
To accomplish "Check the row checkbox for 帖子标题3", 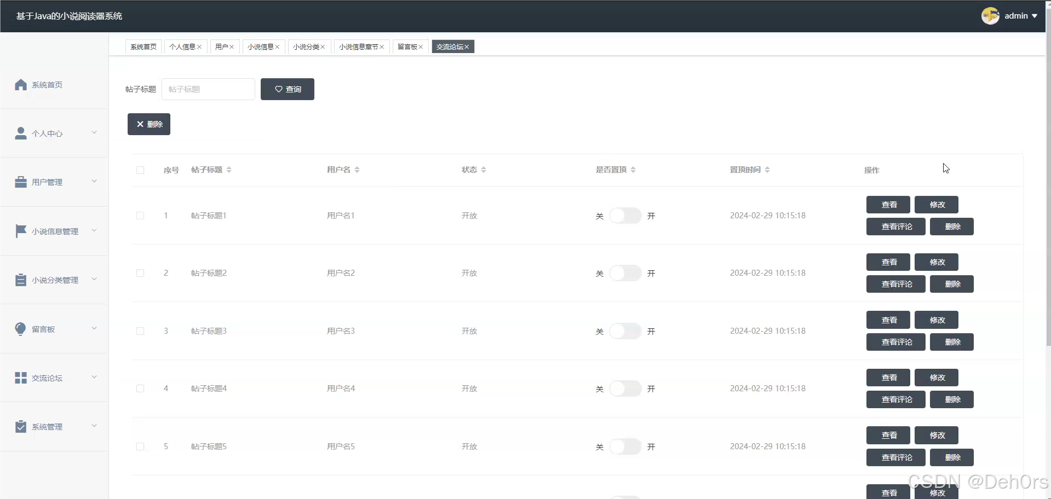I will (140, 331).
